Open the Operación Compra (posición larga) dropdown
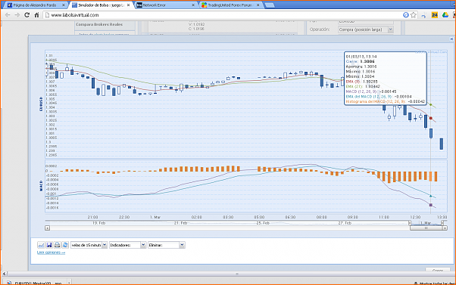The width and height of the screenshot is (456, 285). [x=366, y=29]
